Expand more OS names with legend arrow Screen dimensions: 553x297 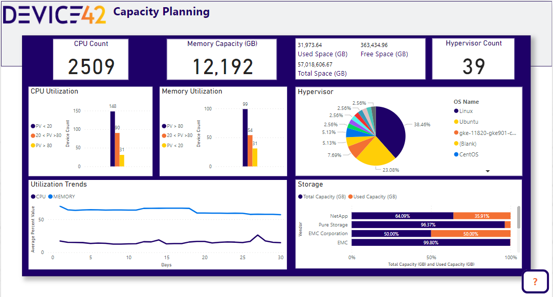[x=488, y=171]
